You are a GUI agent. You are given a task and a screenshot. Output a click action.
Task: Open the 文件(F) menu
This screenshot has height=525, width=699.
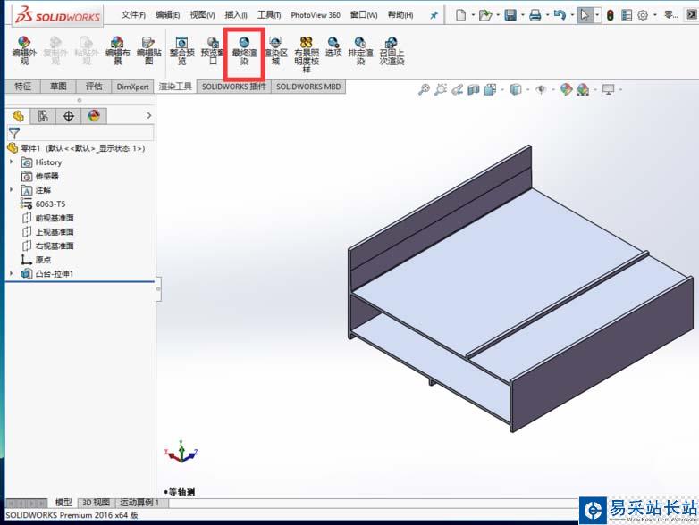click(133, 15)
